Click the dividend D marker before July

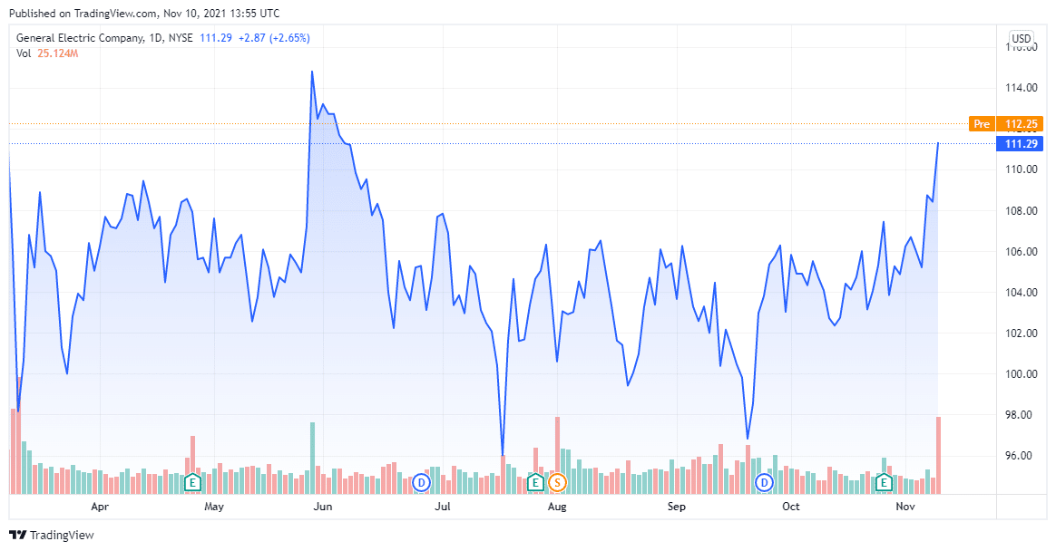click(x=422, y=482)
